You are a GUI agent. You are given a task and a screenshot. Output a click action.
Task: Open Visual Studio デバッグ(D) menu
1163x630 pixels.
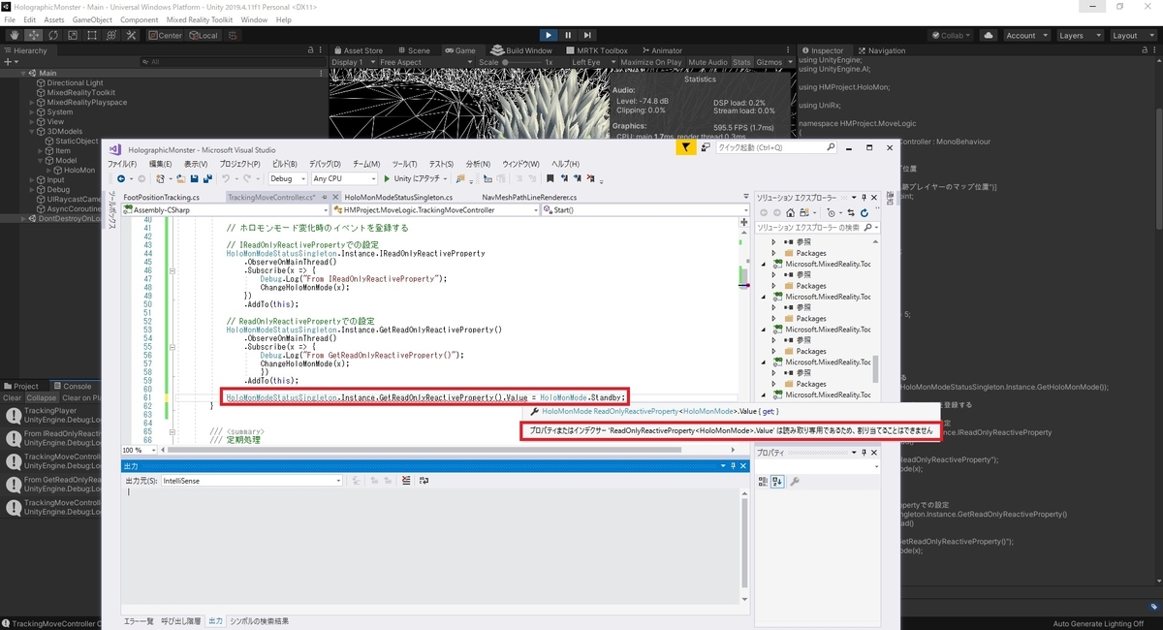pos(325,164)
